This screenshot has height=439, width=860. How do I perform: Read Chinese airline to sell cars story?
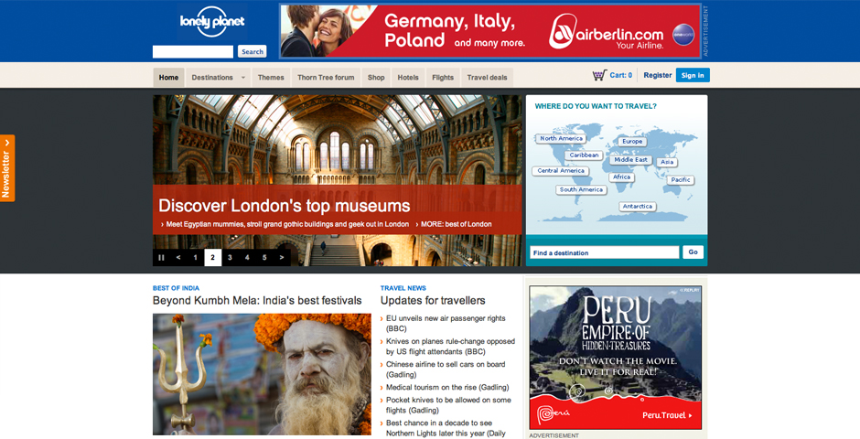446,369
